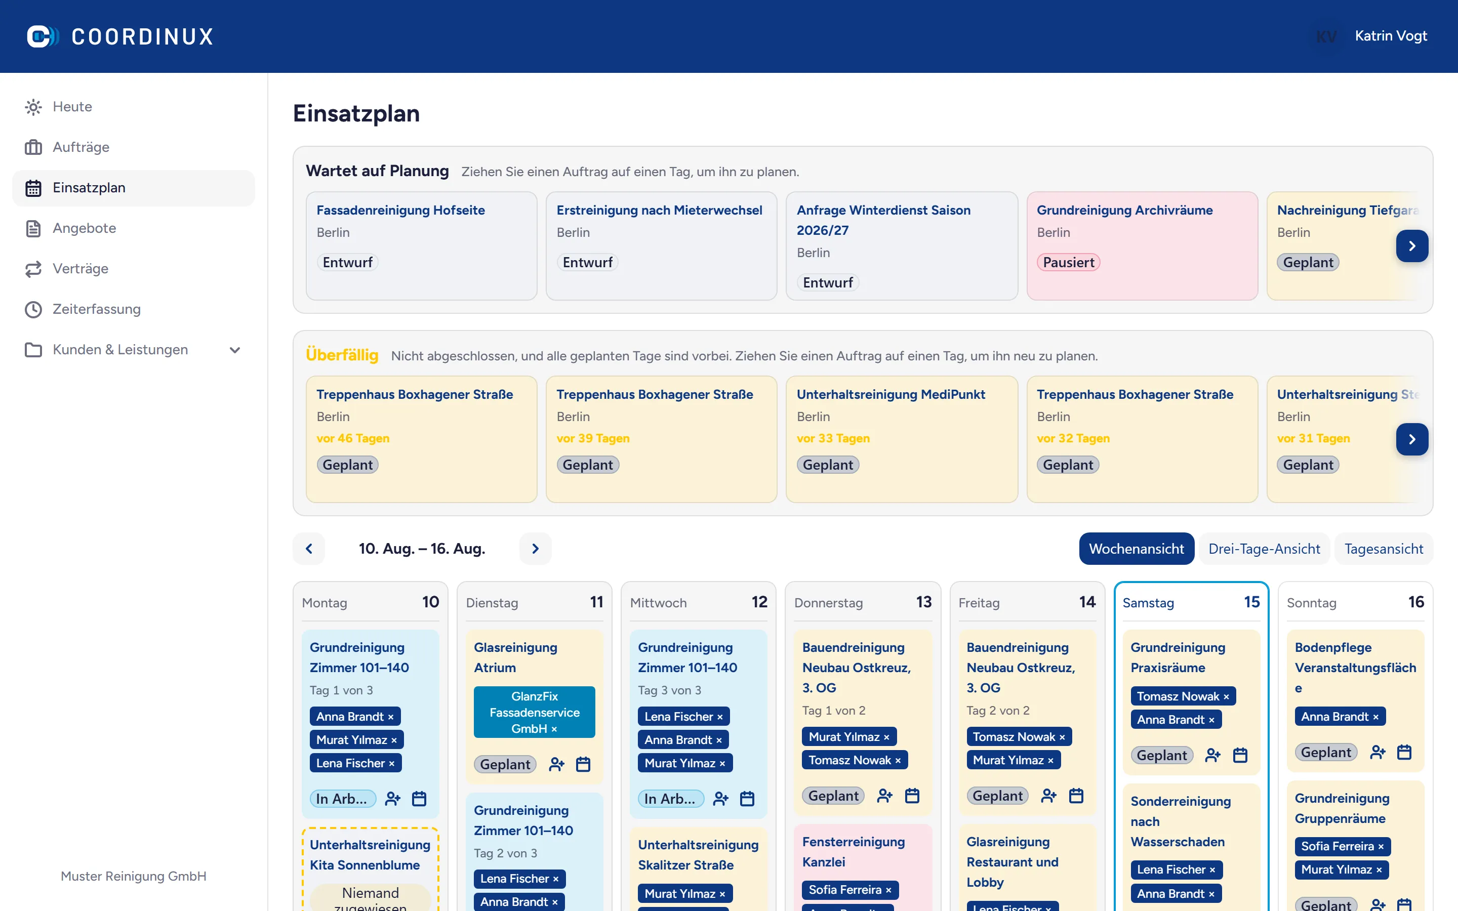Click calendar icon on Thursday Bauendreinigung Neubau Ostkreuz
The image size is (1458, 911).
click(x=912, y=796)
